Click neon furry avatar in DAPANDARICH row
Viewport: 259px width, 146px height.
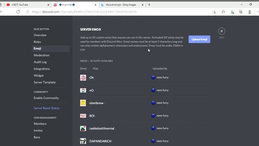click(x=153, y=141)
